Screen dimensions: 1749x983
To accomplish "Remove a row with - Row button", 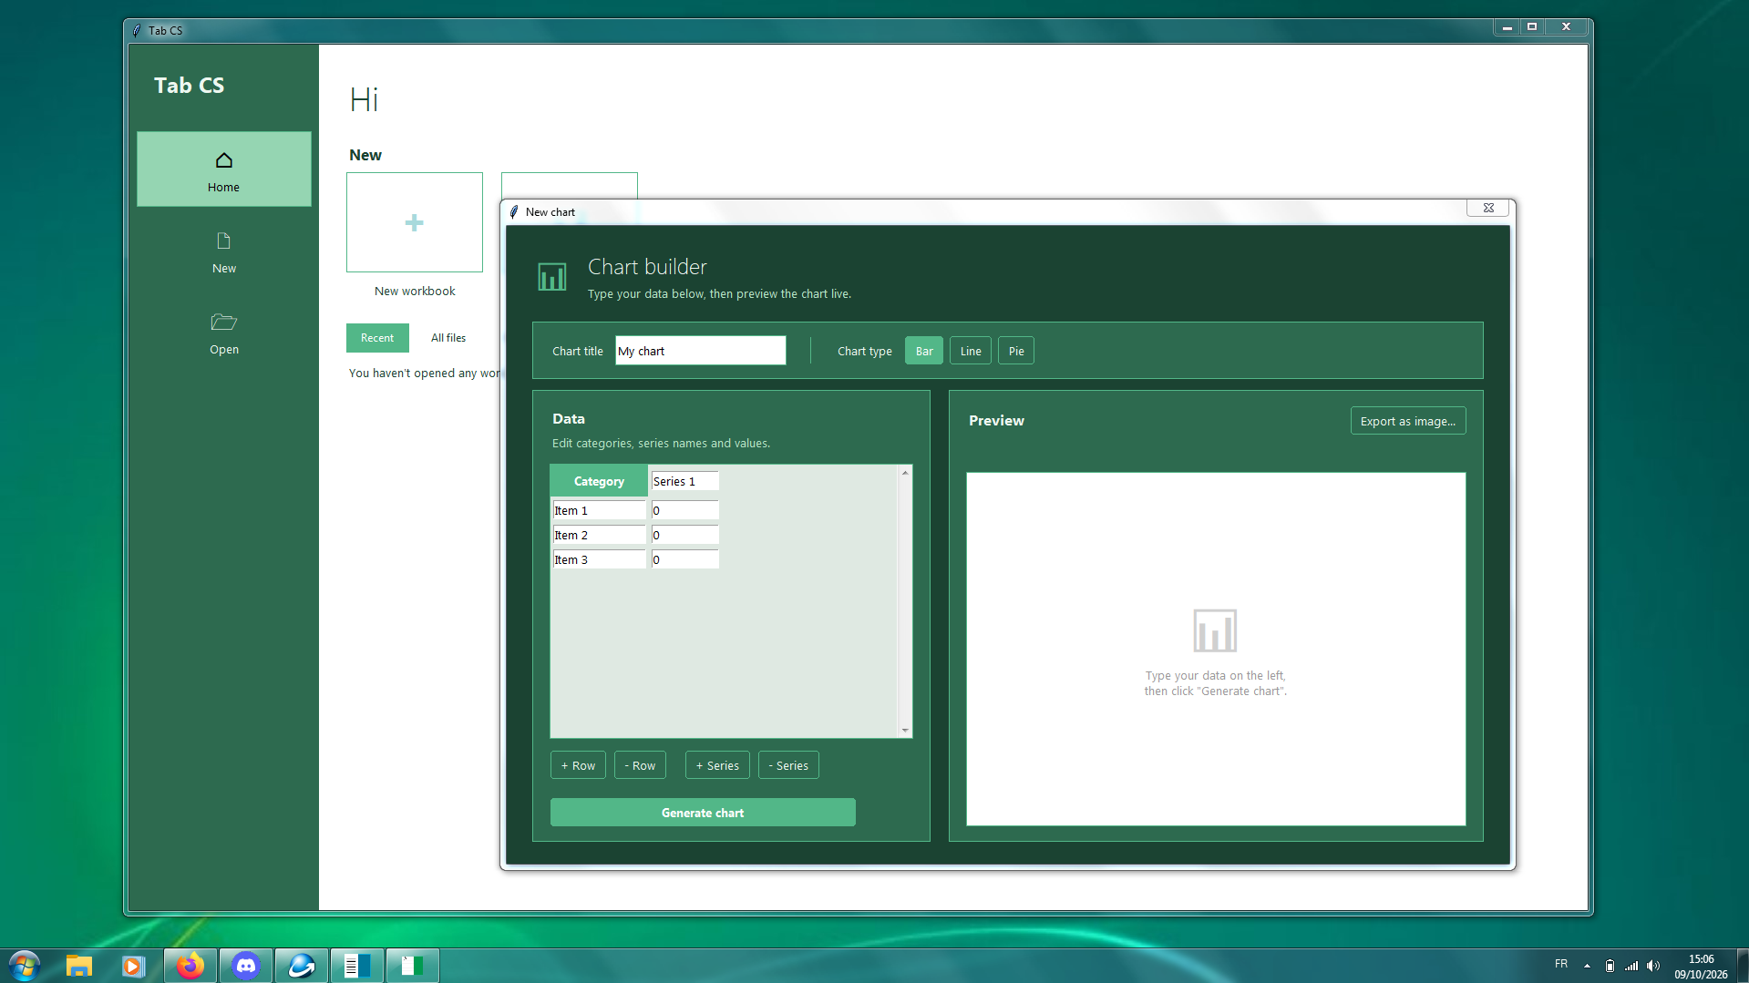I will (640, 765).
